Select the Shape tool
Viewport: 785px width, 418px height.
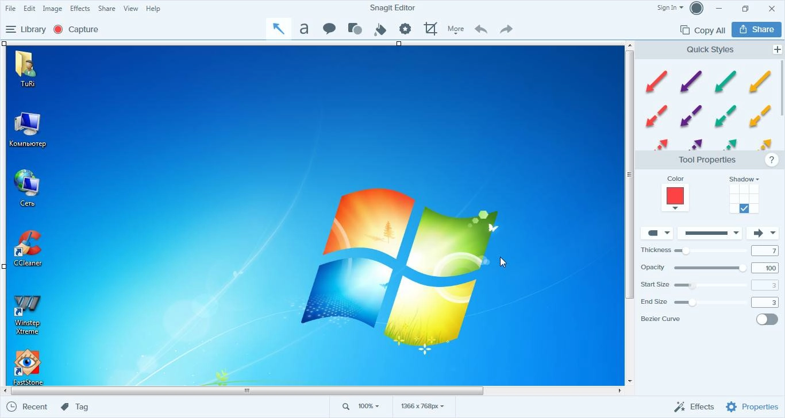pyautogui.click(x=355, y=29)
